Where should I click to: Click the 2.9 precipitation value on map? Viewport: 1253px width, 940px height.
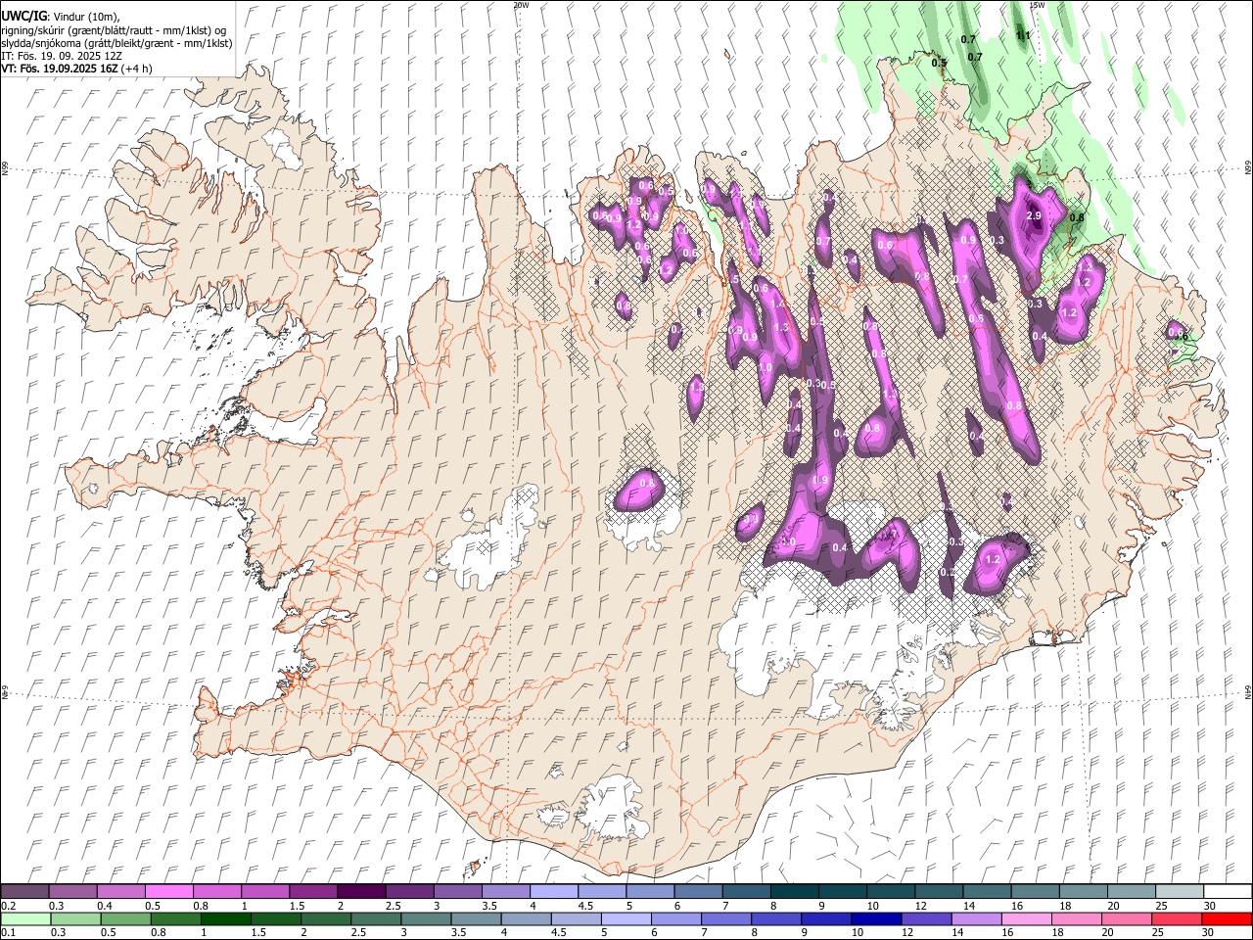click(1034, 215)
